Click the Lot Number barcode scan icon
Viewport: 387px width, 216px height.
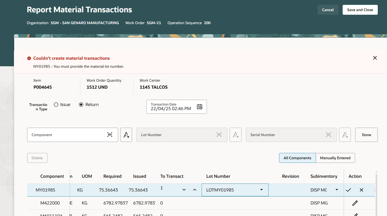(x=219, y=135)
